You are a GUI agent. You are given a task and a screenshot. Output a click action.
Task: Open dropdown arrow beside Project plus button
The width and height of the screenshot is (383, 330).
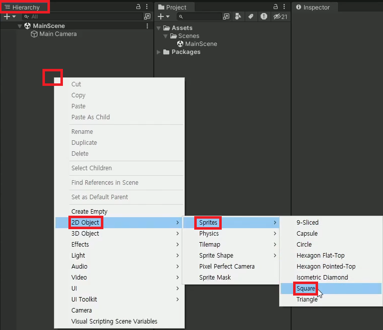tap(168, 16)
